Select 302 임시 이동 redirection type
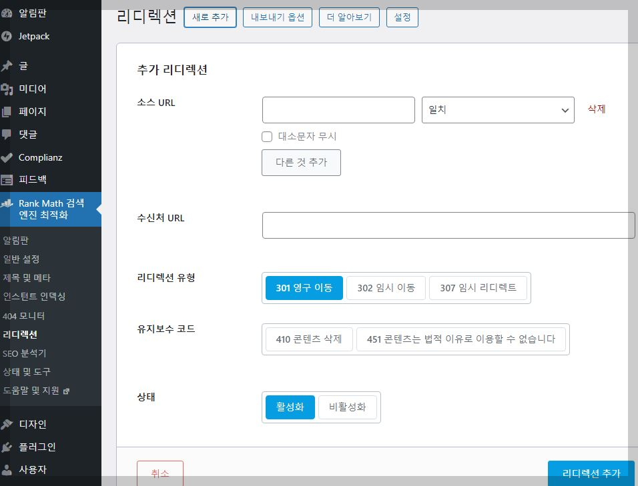Screen dimensions: 638x486 pos(386,288)
